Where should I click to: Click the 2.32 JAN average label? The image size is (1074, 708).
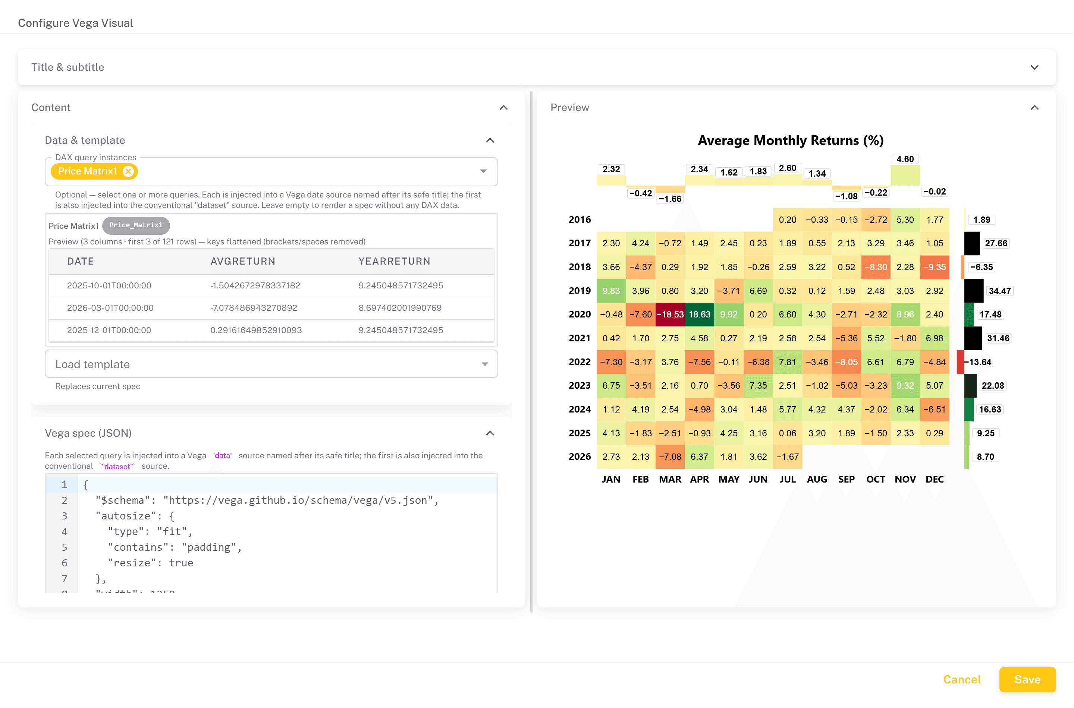[611, 169]
